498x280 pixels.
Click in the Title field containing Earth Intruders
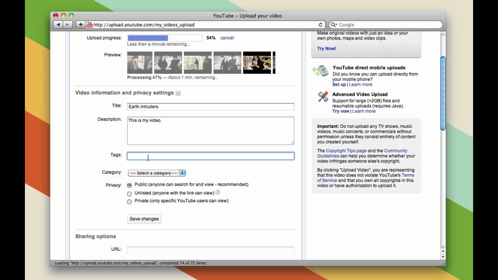pos(210,107)
